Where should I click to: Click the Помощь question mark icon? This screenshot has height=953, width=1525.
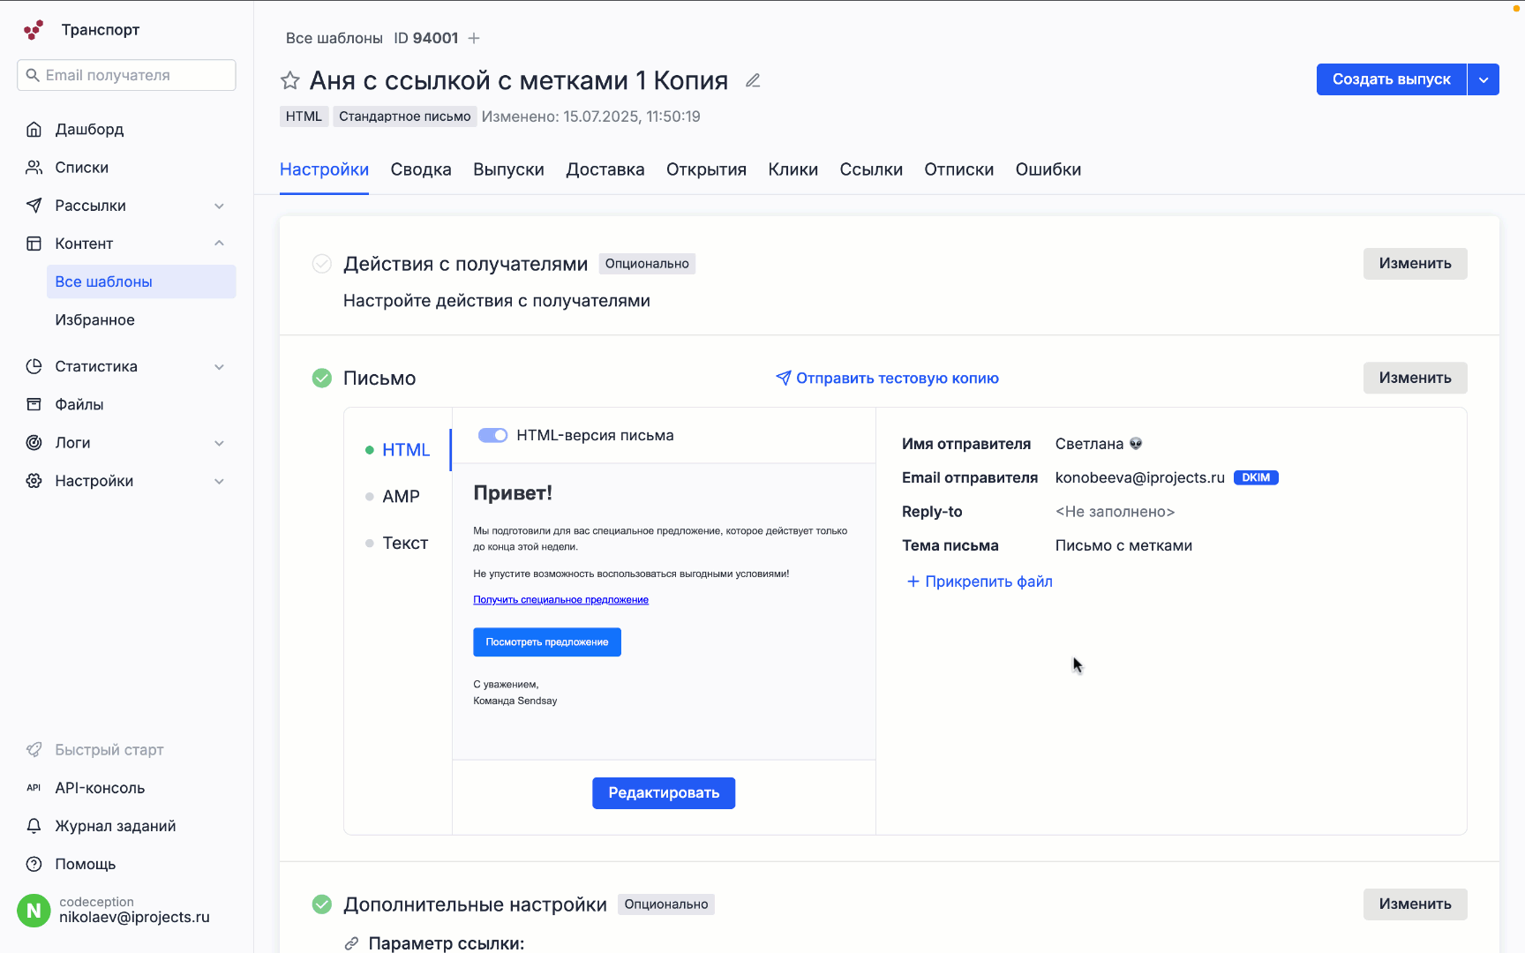click(34, 864)
